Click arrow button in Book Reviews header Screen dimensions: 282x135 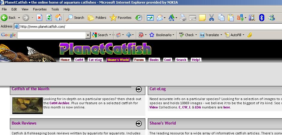pyautogui.click(x=139, y=123)
